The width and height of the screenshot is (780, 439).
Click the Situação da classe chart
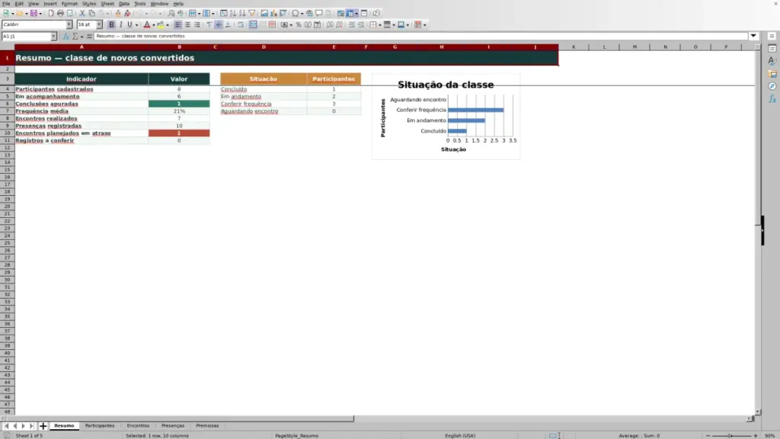[446, 117]
